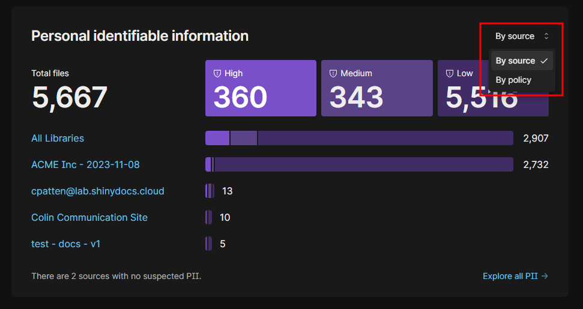Click the shield icon on High card

(217, 73)
